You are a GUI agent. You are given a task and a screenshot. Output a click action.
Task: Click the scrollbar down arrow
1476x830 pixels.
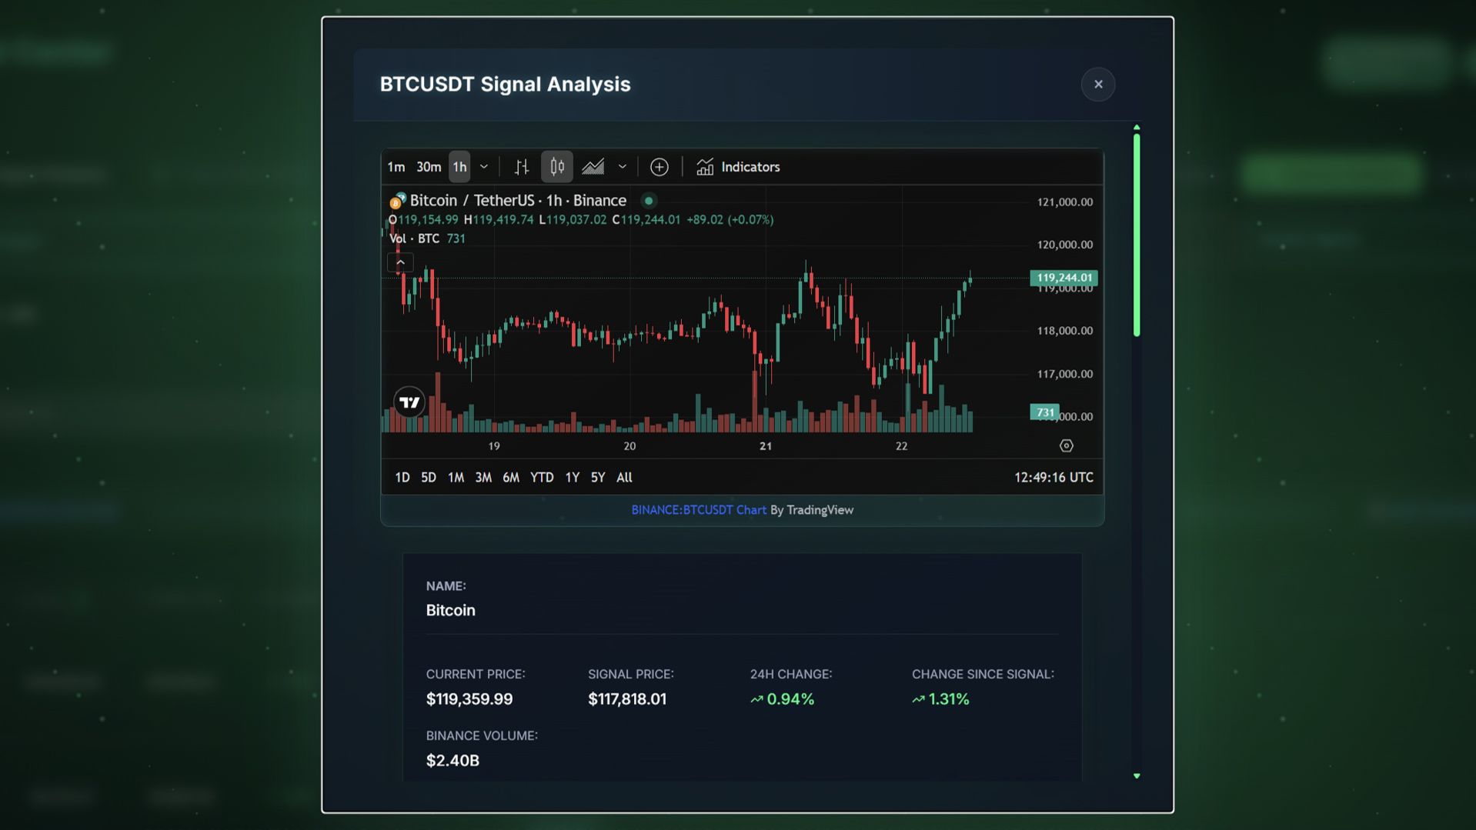[x=1136, y=776]
